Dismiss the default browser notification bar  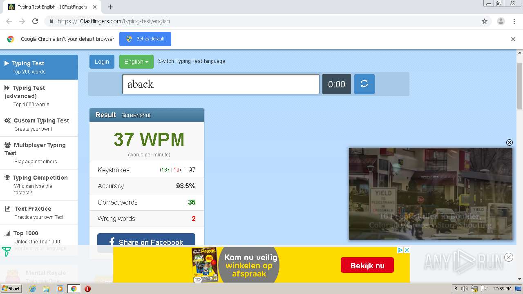(513, 39)
